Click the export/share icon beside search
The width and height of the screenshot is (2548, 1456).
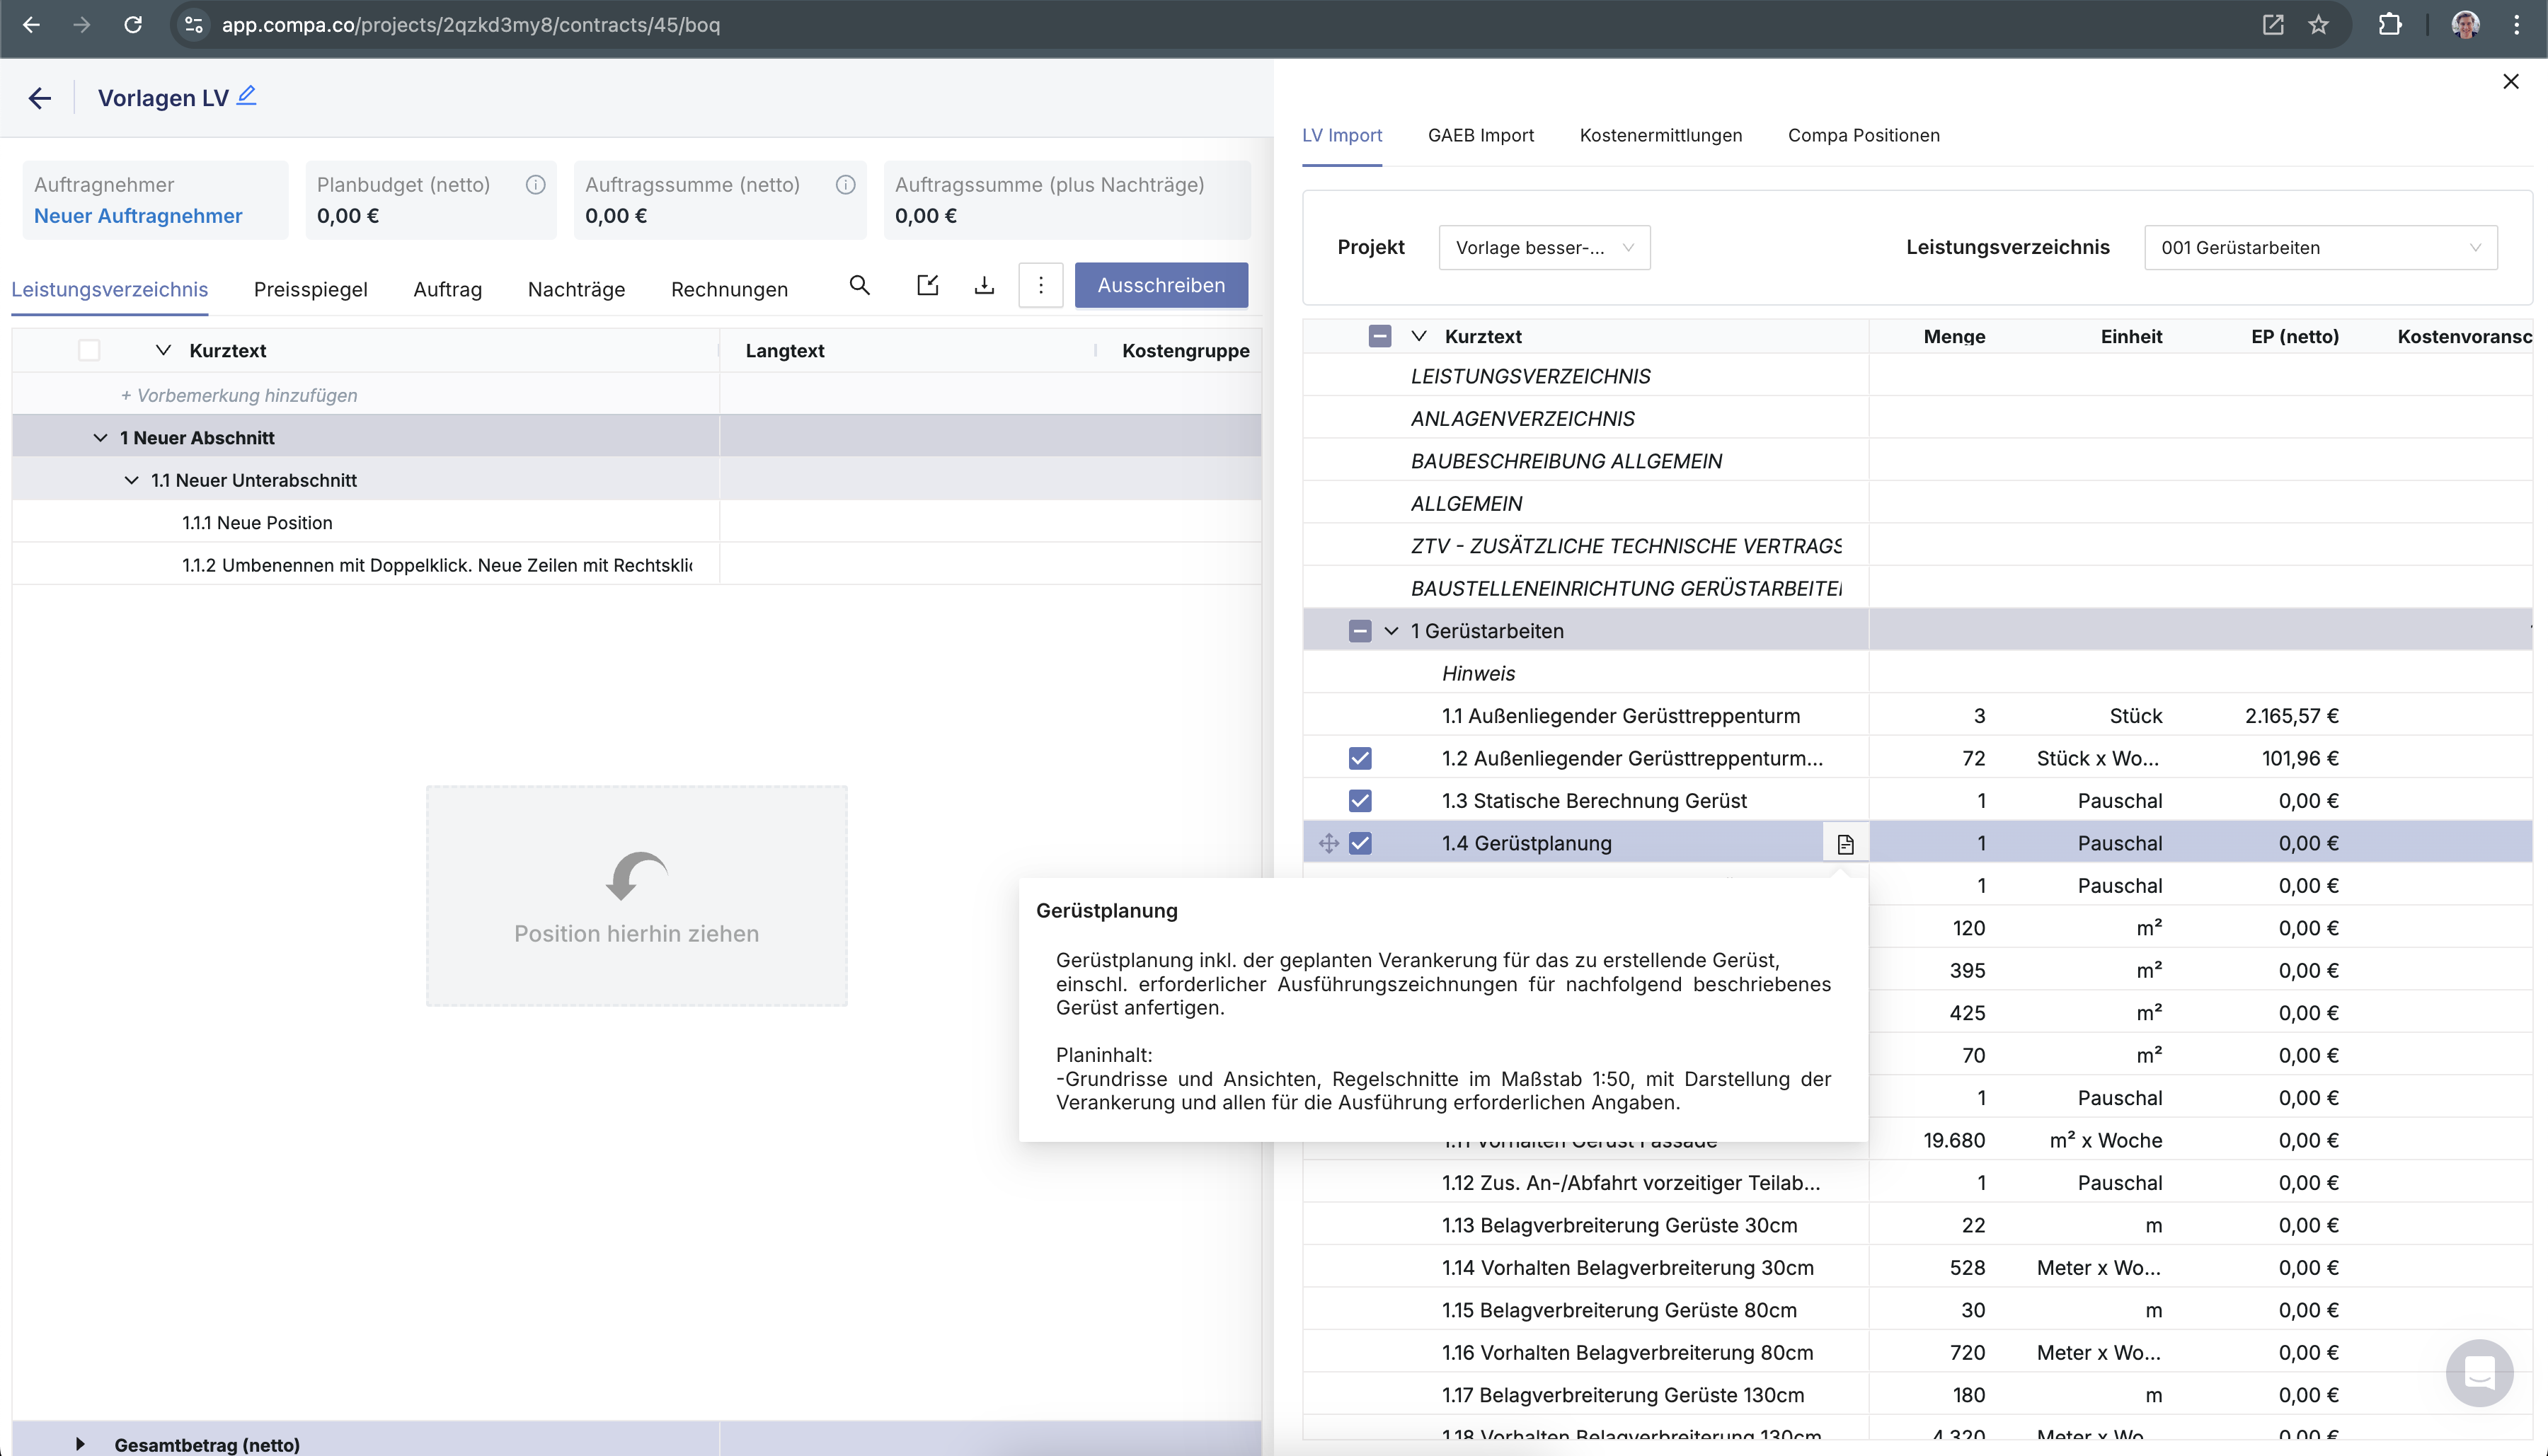point(927,285)
